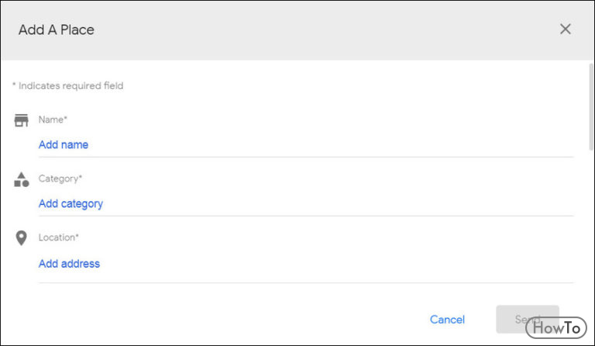Click the Location* field label

(58, 237)
